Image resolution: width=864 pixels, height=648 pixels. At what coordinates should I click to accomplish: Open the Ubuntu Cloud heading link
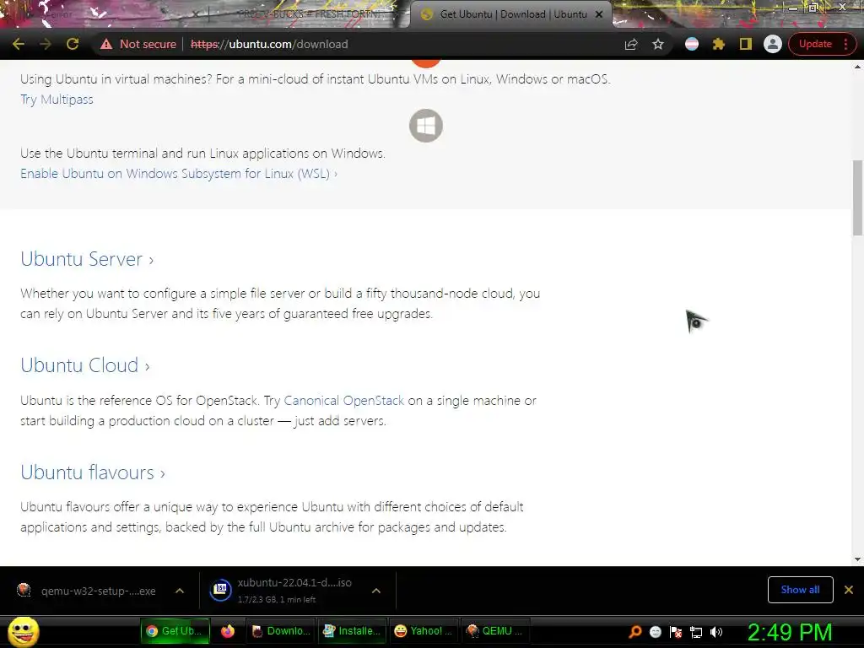point(85,365)
